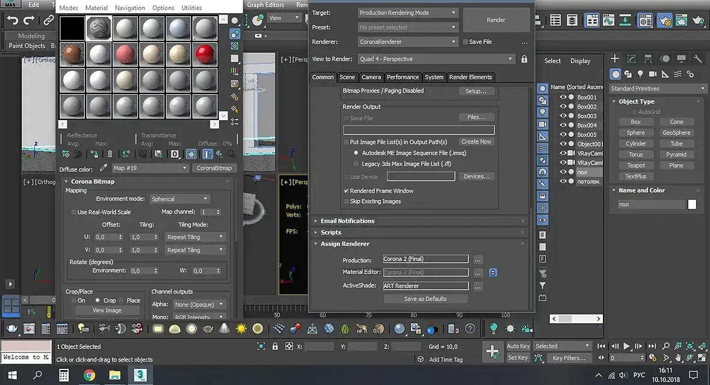Click the white object color swatch

[x=692, y=205]
